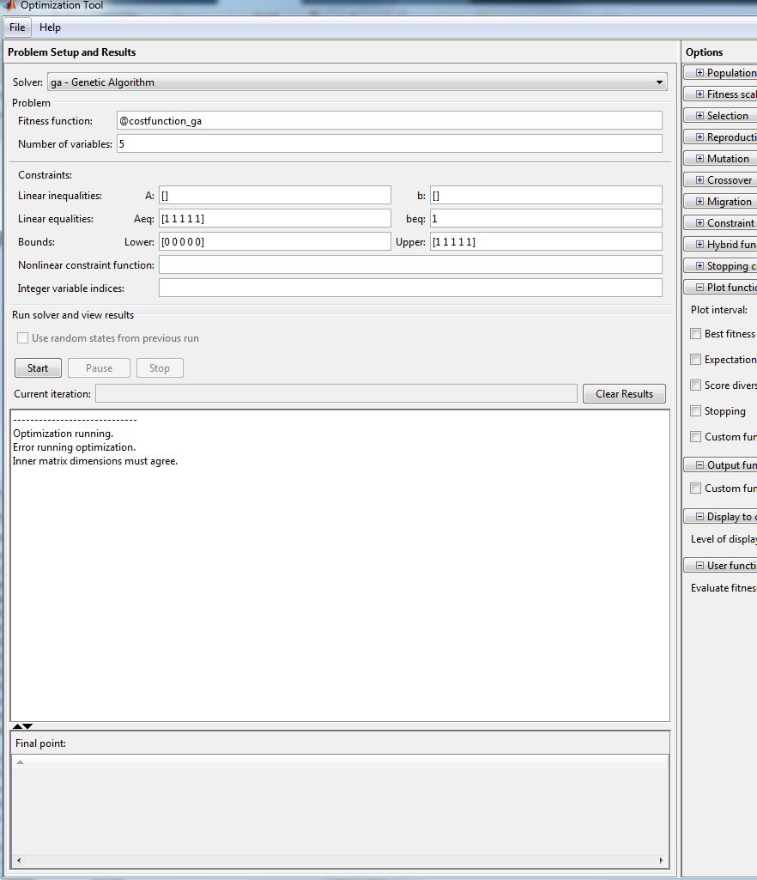Collapse the Output function section
The height and width of the screenshot is (880, 757).
tap(700, 465)
